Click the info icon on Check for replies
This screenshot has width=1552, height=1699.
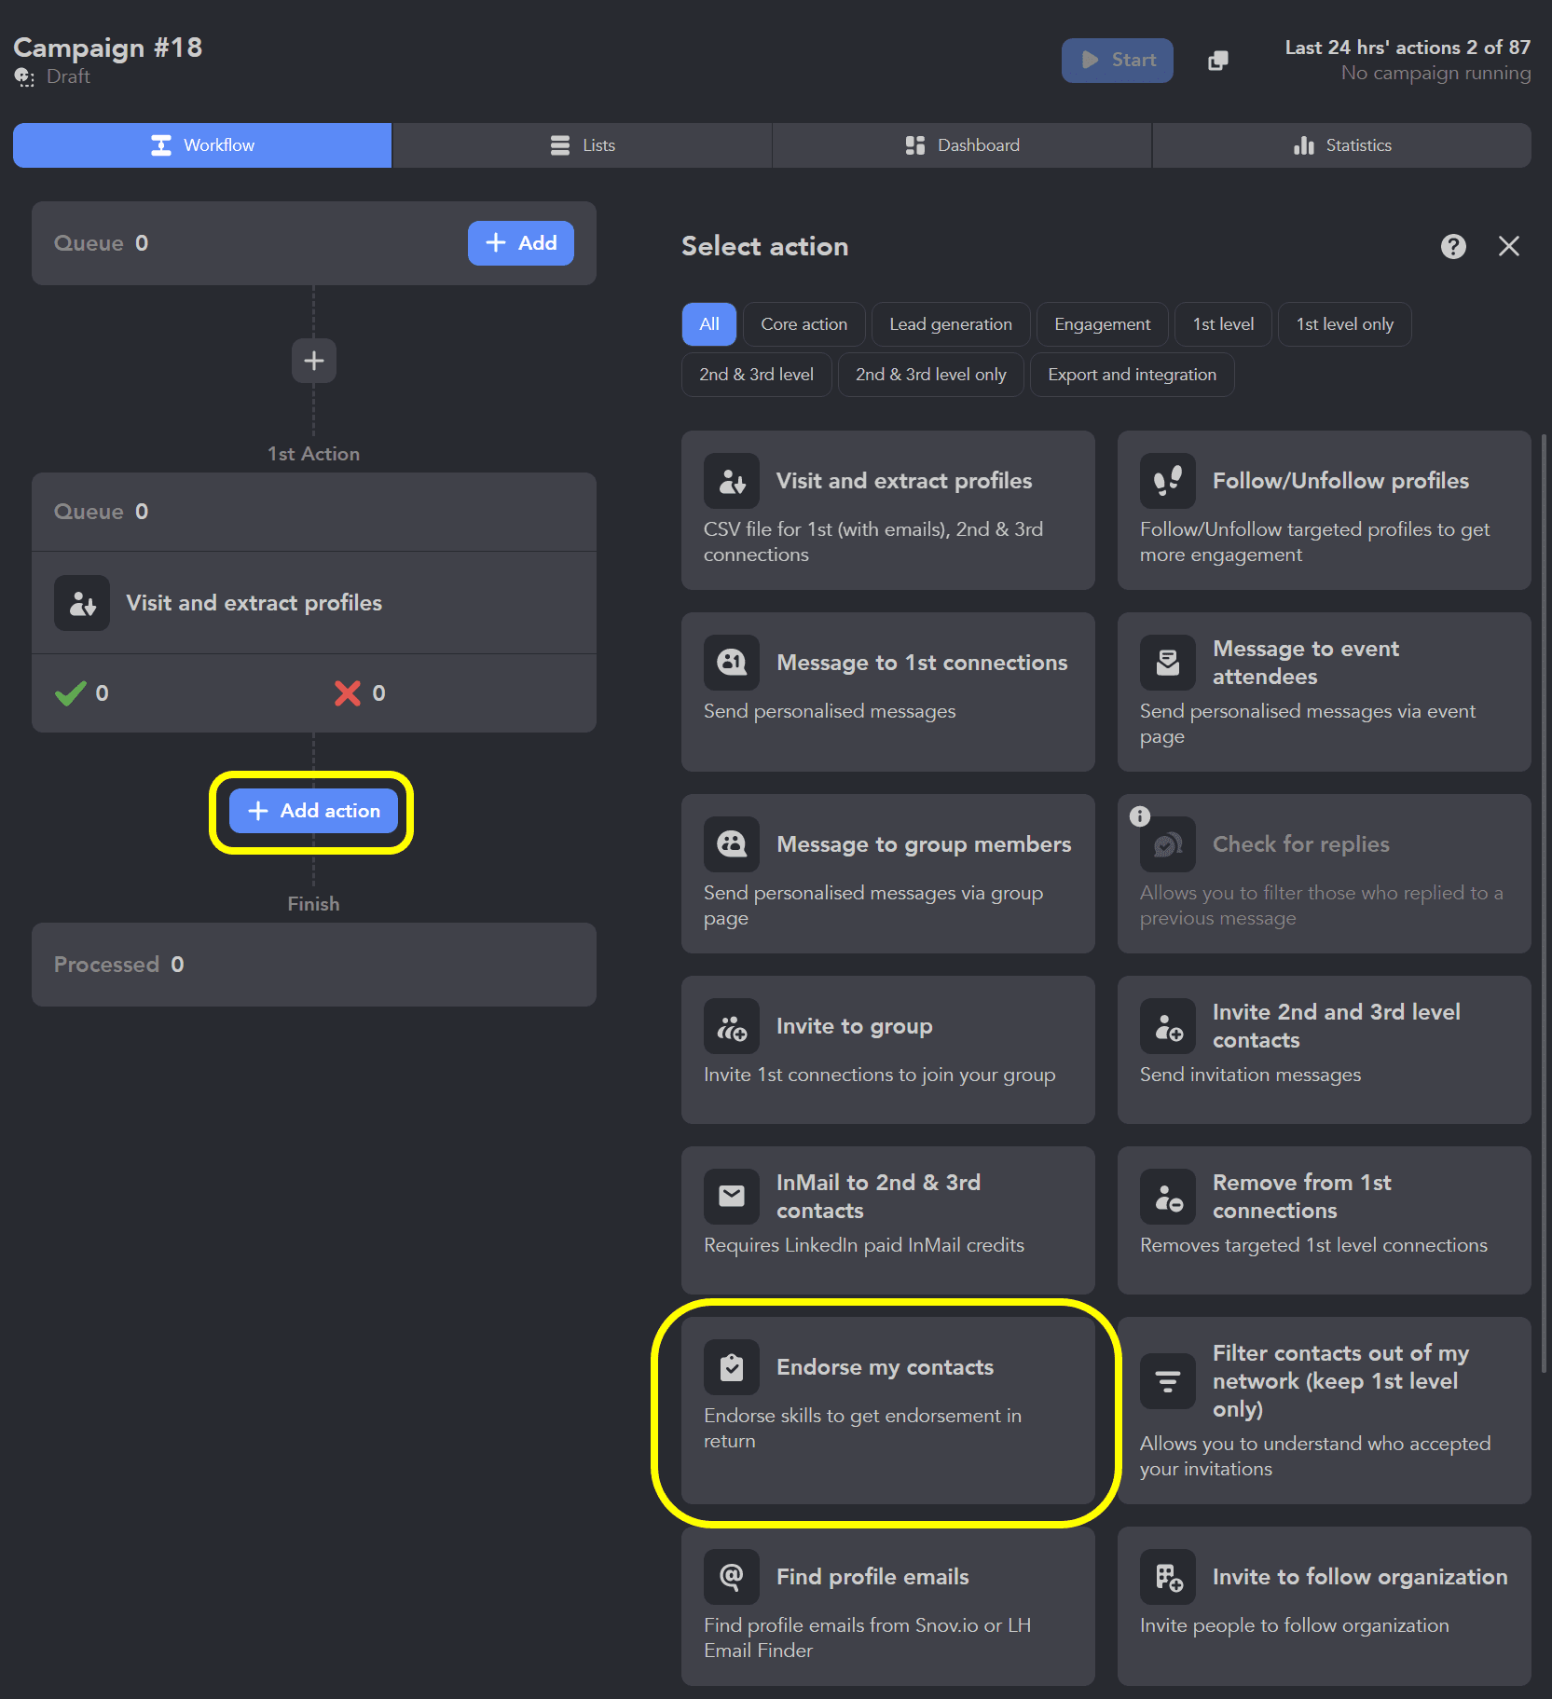click(x=1139, y=815)
